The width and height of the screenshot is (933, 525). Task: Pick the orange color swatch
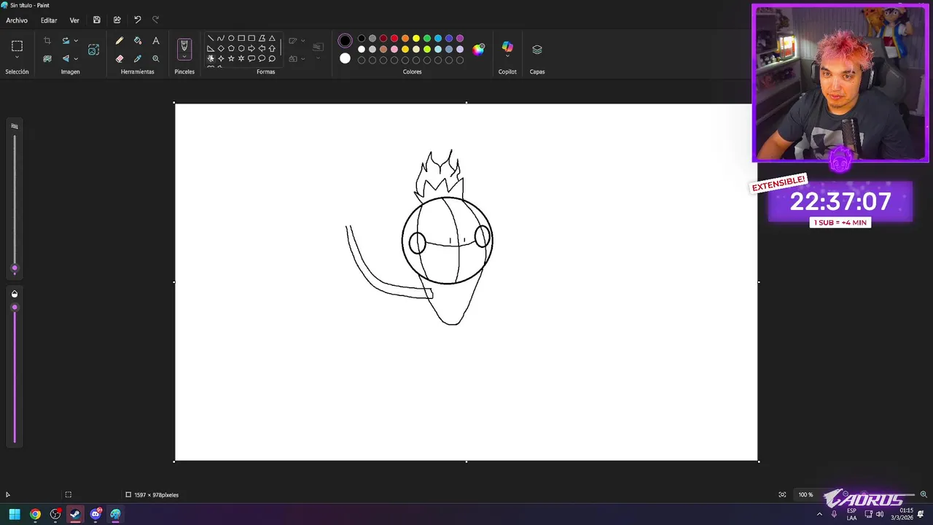coord(405,39)
